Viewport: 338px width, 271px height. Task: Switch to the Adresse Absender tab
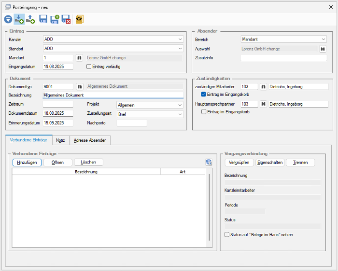pyautogui.click(x=90, y=140)
